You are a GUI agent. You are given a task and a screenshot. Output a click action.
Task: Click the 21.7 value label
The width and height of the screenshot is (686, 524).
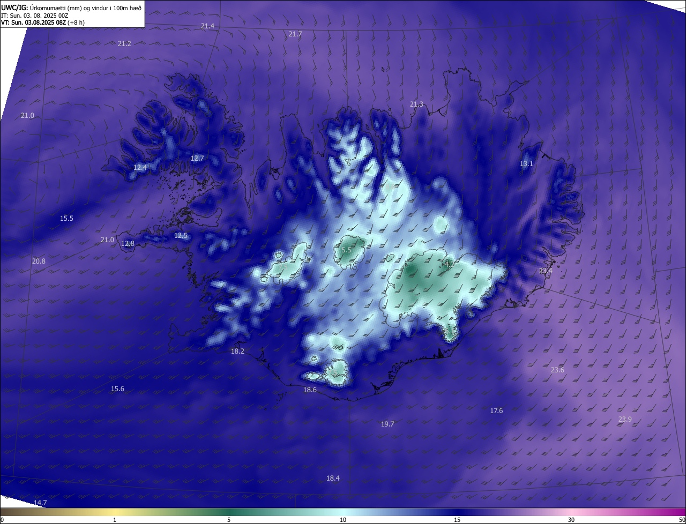coord(295,34)
